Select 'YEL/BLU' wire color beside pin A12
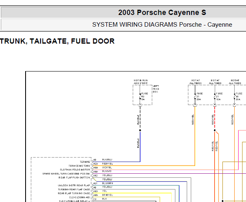This screenshot has height=202, width=246. 107,175
